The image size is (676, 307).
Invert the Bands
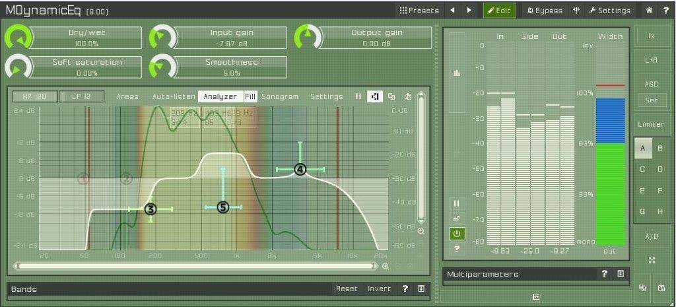pyautogui.click(x=380, y=289)
